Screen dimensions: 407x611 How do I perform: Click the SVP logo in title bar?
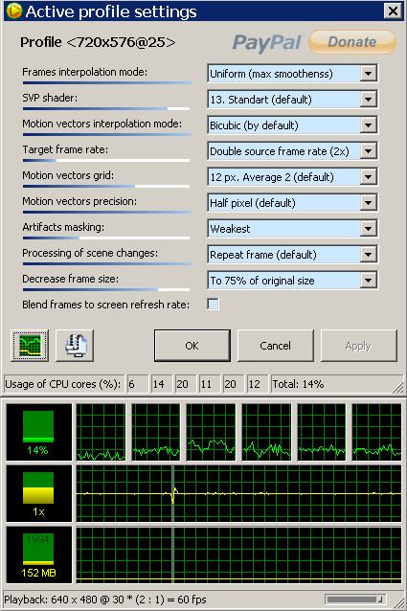14,11
